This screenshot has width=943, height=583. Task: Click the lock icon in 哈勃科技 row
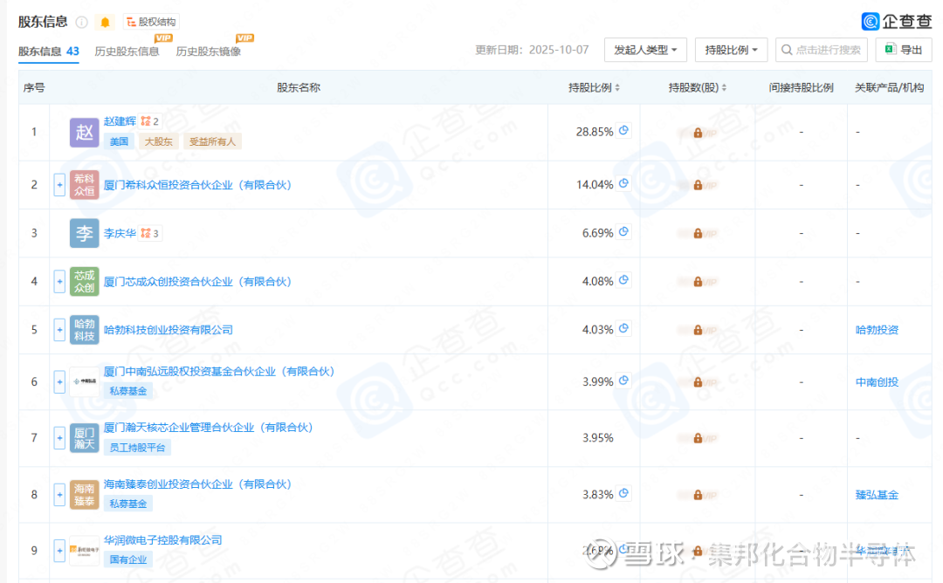(698, 330)
